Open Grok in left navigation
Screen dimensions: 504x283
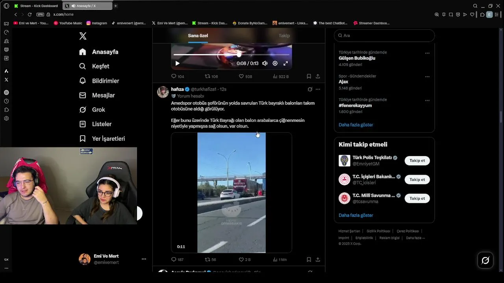tap(92, 110)
